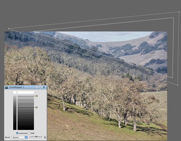Close the ZoneMapper 1 panel
This screenshot has height=141, width=181.
click(41, 87)
